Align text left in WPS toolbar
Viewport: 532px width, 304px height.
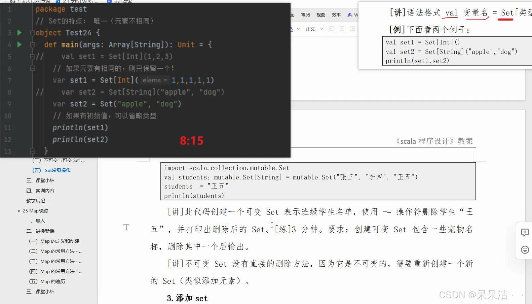(x=331, y=29)
